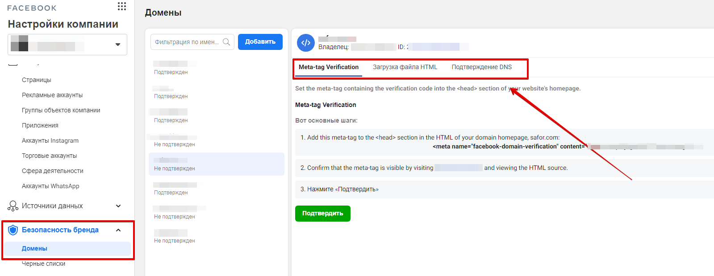The width and height of the screenshot is (714, 276).
Task: Open Домены in the sidebar
Action: pyautogui.click(x=35, y=249)
